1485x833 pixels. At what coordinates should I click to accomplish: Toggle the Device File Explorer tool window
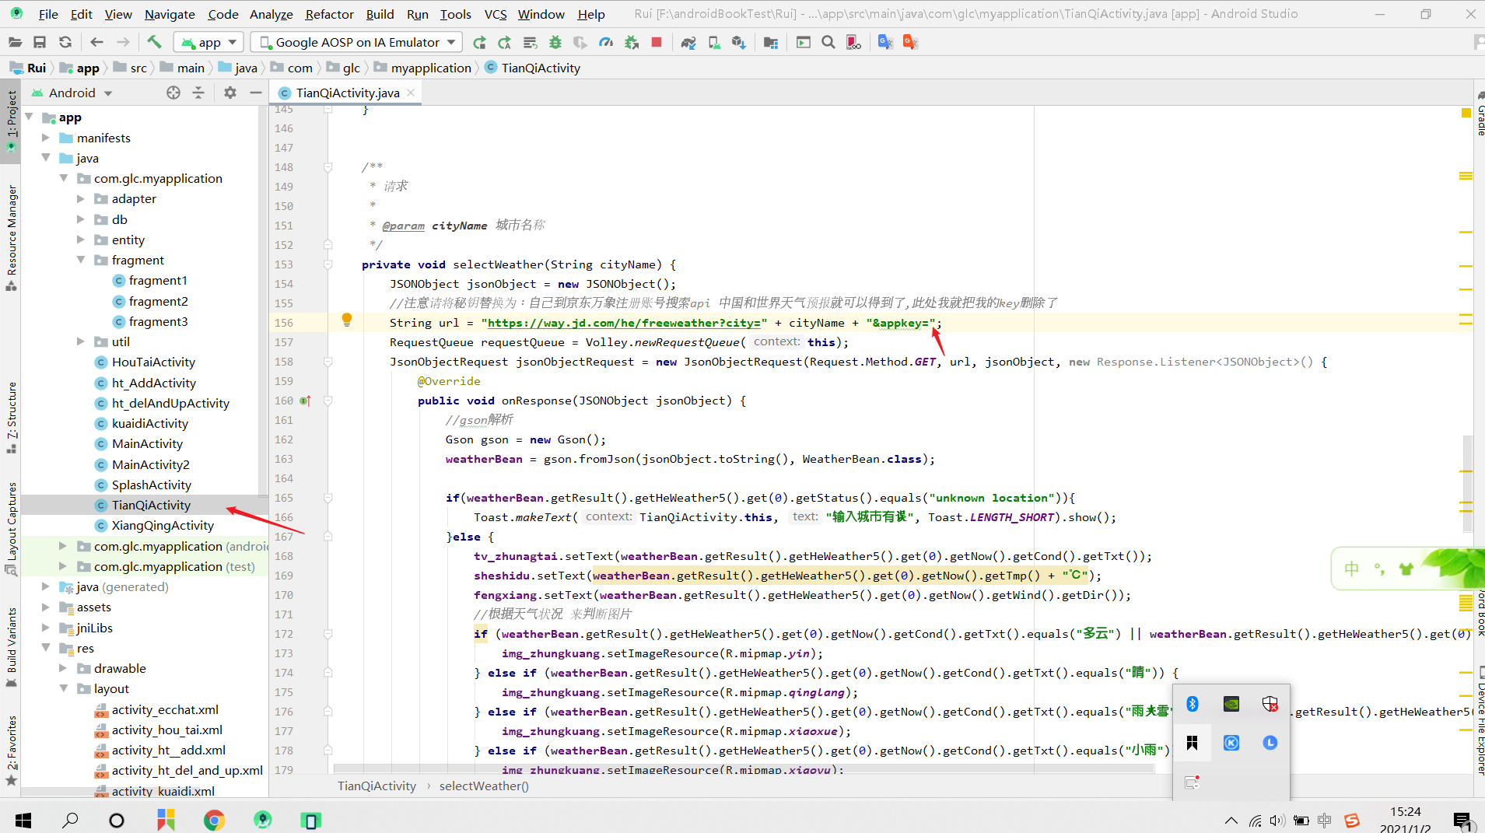pos(1480,720)
